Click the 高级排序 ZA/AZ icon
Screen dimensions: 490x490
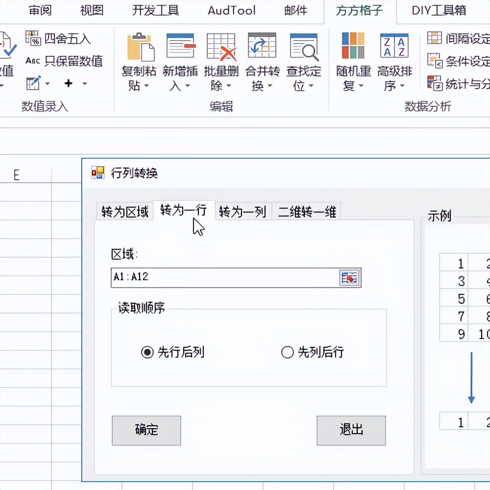394,46
